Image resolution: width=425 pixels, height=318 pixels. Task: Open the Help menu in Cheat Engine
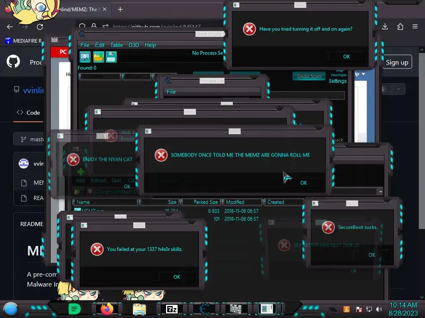coord(150,45)
